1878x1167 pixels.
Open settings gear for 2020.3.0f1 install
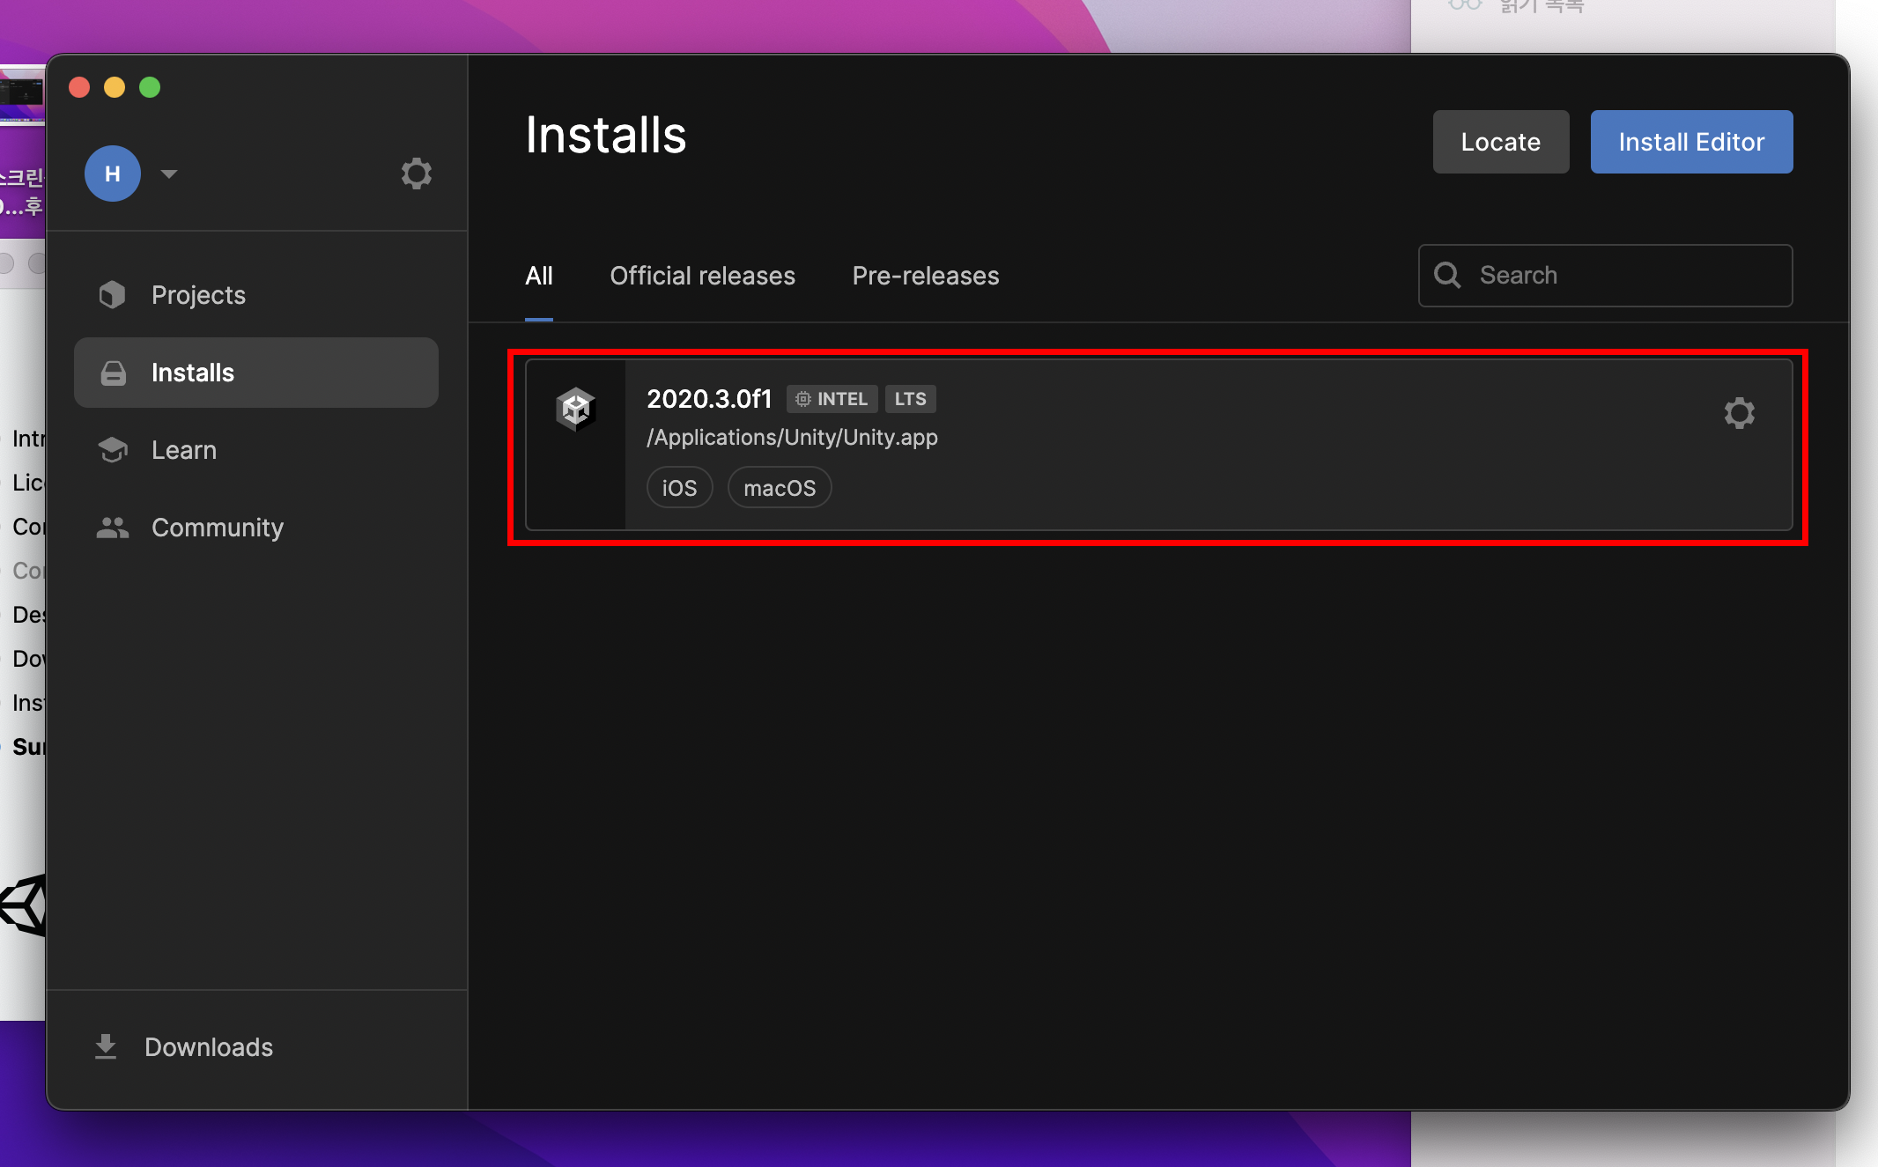[x=1739, y=413]
